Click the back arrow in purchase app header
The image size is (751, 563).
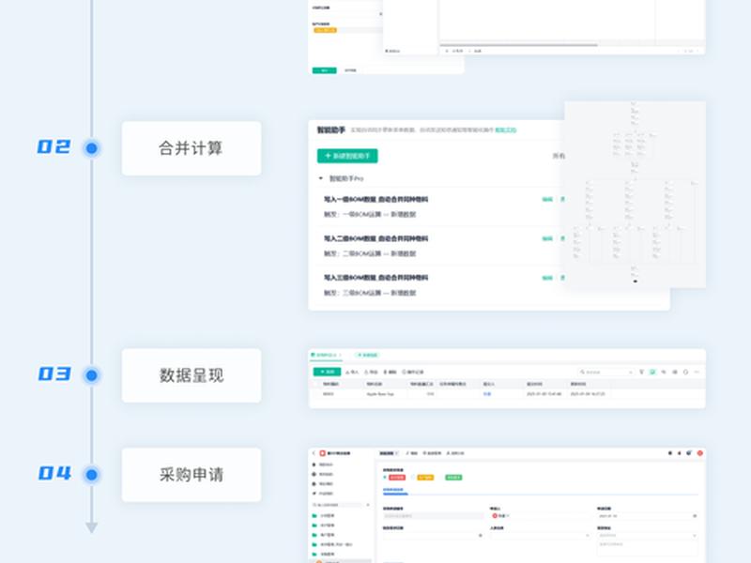314,453
